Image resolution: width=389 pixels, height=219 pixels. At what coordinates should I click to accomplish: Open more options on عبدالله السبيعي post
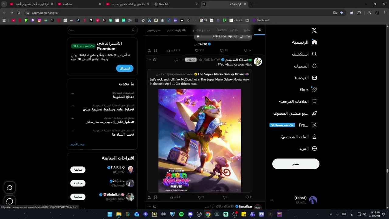(149, 60)
